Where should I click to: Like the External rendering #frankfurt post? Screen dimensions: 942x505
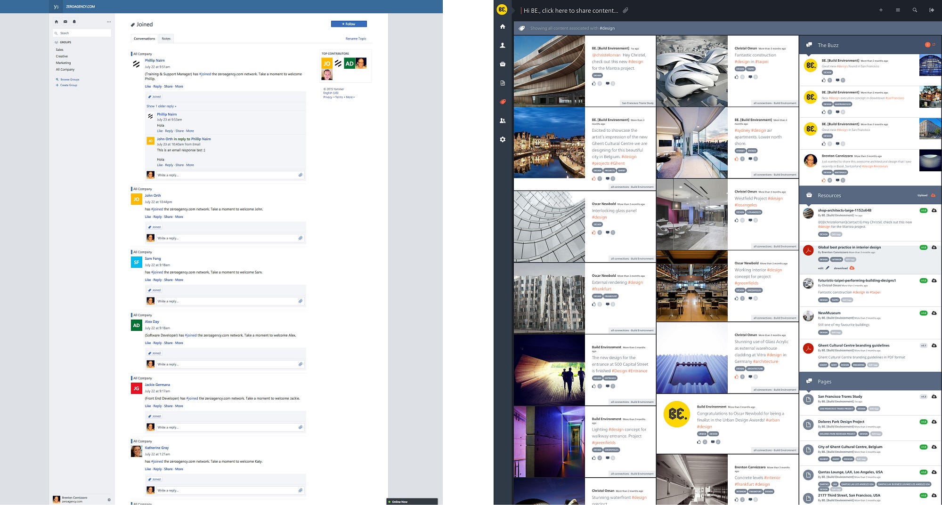594,304
